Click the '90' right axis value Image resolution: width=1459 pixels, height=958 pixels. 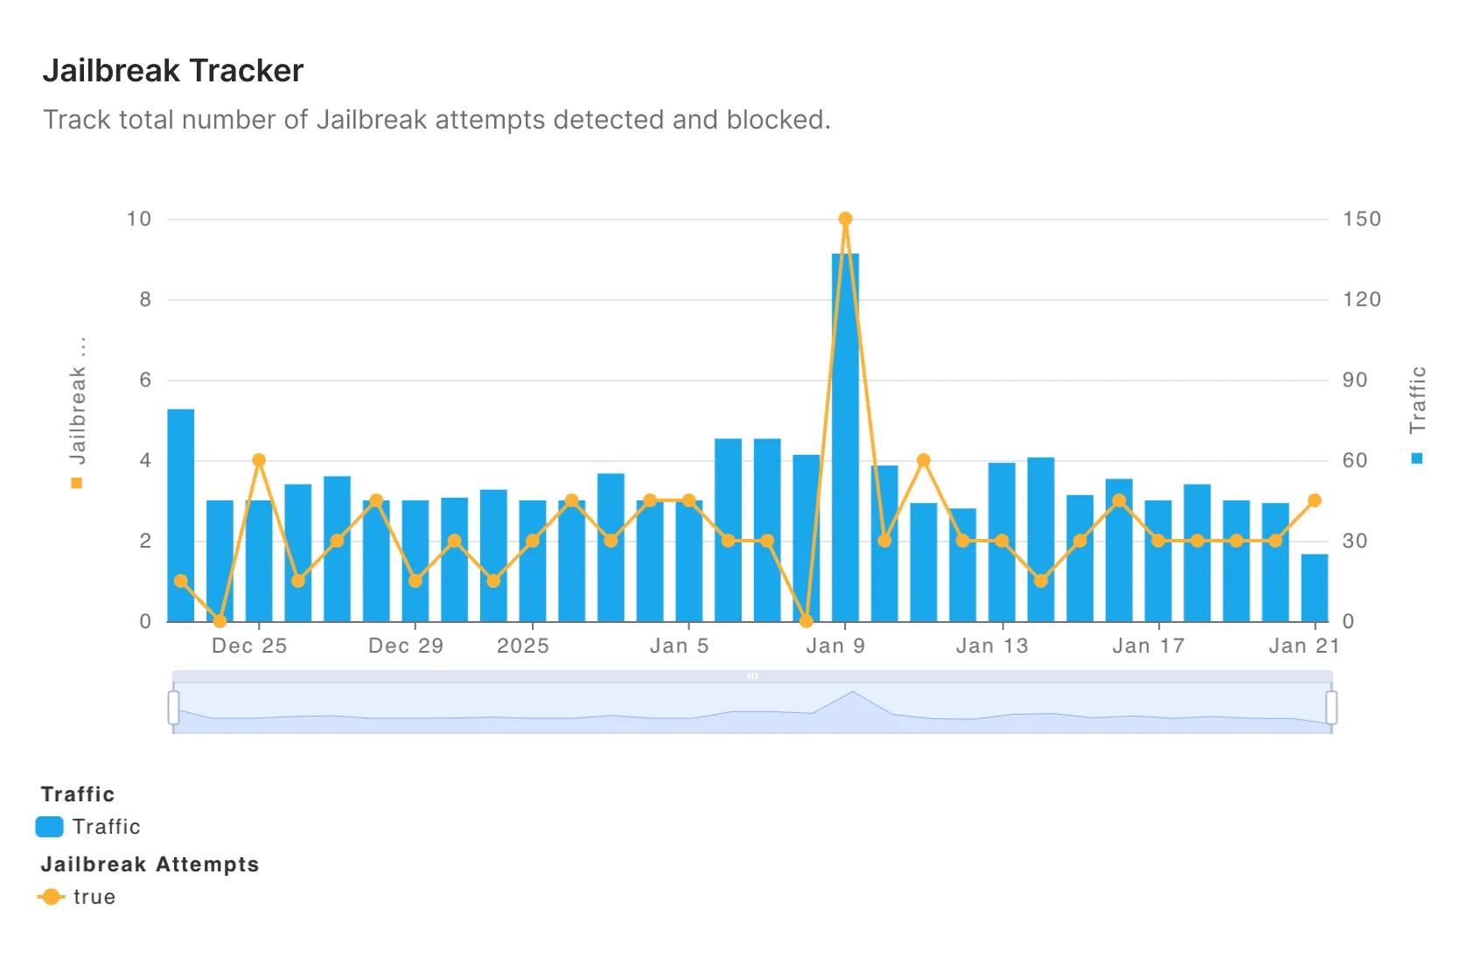[x=1355, y=380]
